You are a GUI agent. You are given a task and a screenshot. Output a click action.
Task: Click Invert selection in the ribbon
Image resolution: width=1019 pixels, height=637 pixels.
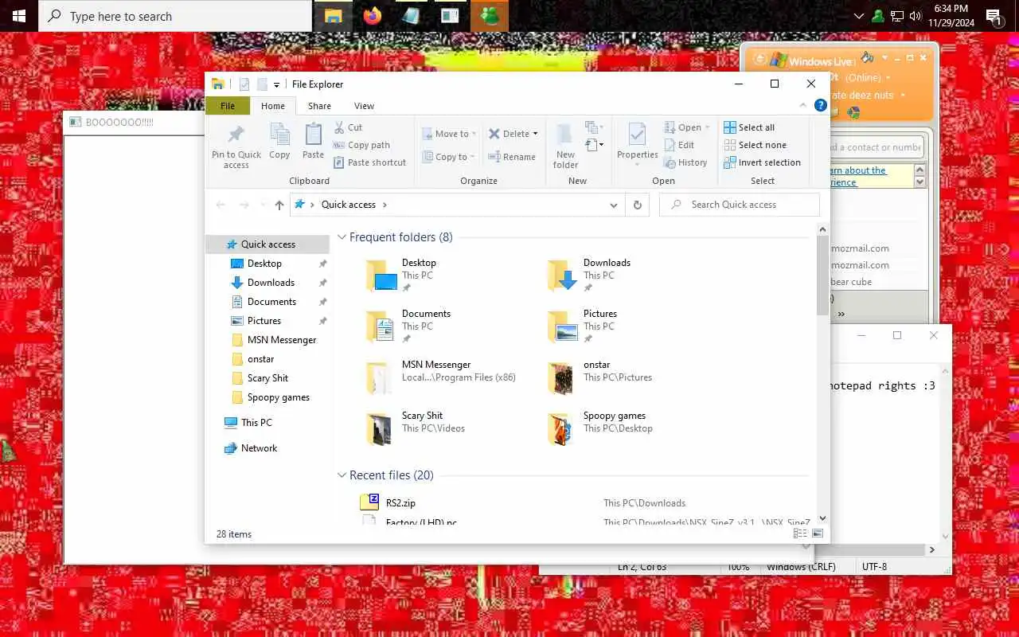762,162
